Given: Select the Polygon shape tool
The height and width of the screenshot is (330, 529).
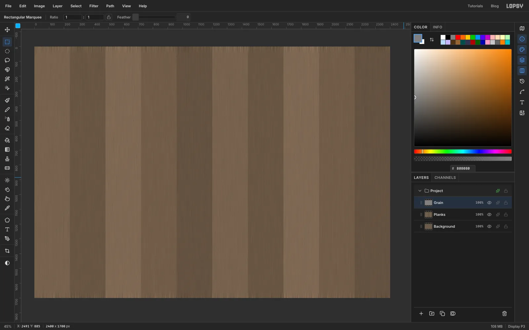Looking at the screenshot, I should 7,220.
